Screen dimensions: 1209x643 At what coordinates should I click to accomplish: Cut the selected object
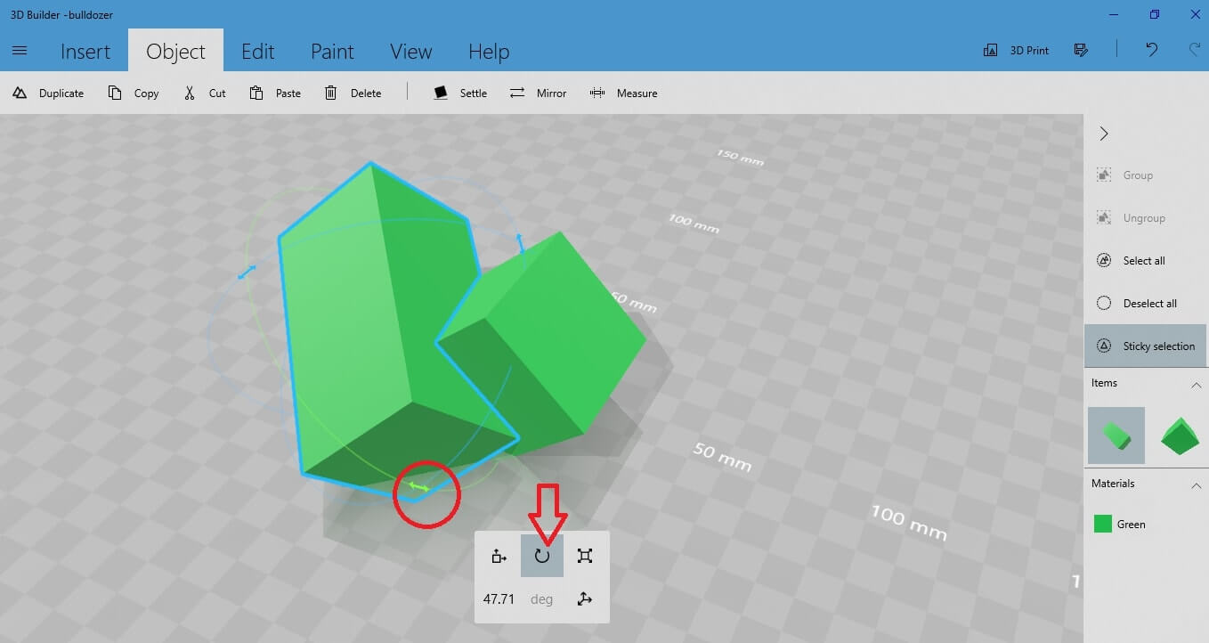point(205,93)
